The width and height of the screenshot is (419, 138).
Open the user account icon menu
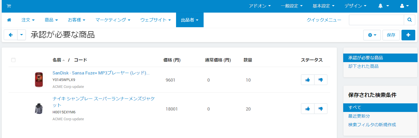pos(404,6)
